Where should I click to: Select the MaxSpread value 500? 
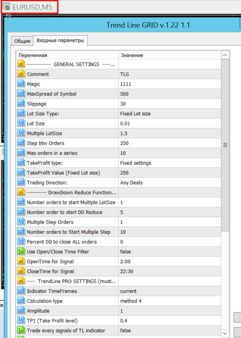click(x=170, y=94)
